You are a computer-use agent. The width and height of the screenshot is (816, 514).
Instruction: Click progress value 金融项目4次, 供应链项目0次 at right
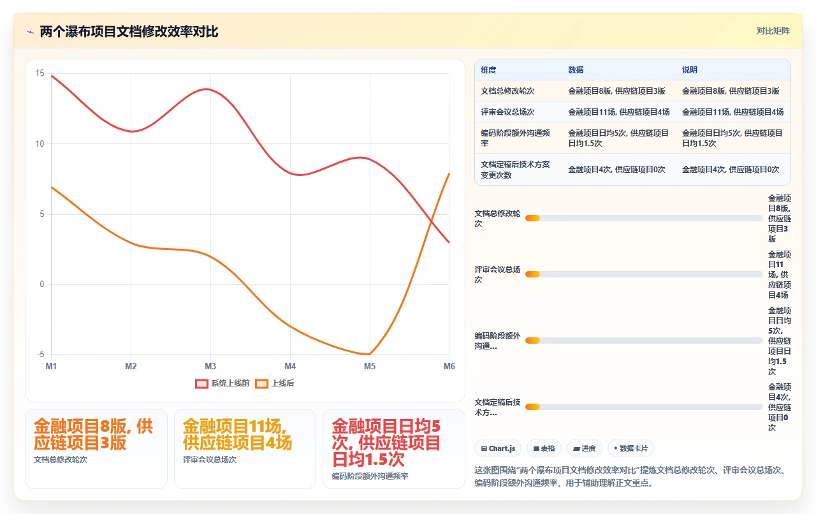click(780, 407)
